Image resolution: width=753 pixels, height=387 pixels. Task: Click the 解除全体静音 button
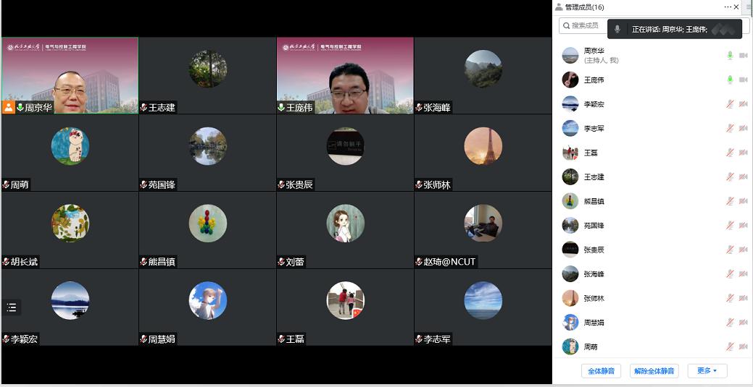tap(654, 371)
